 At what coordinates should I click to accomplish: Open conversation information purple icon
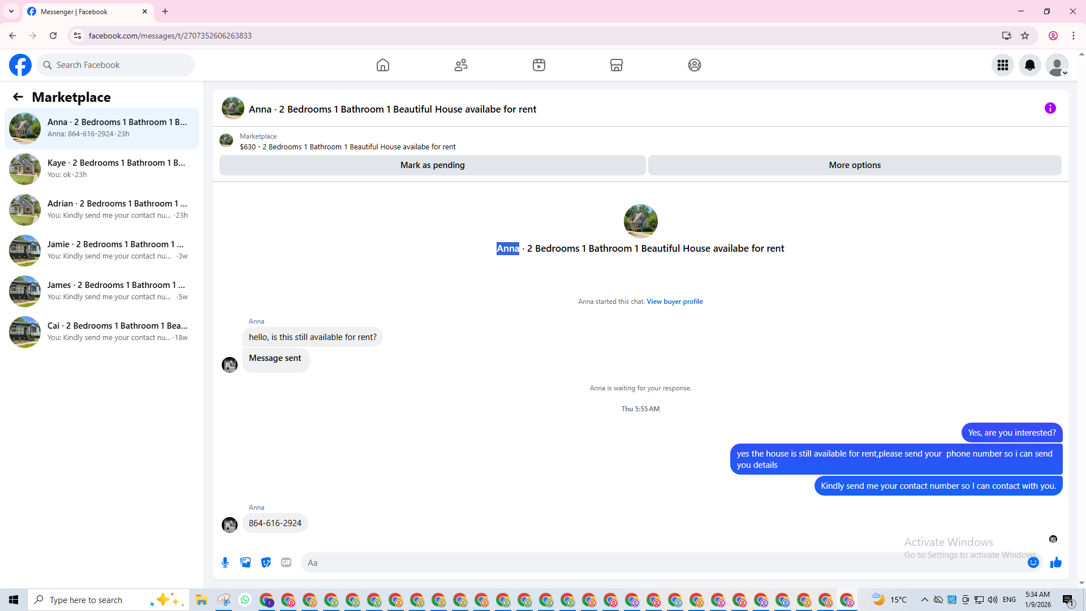(x=1050, y=108)
